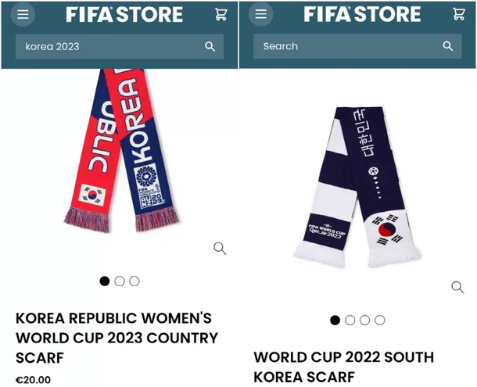The width and height of the screenshot is (477, 387).
Task: Open World Cup 2022 South Korea Scarf title
Action: click(x=343, y=367)
